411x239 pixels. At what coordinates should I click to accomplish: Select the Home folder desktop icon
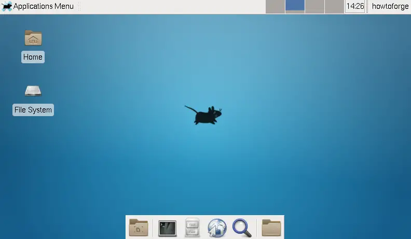[33, 38]
